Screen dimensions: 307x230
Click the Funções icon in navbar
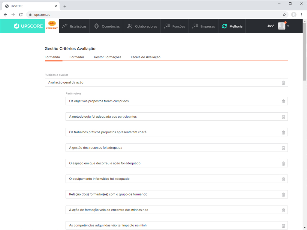167,26
